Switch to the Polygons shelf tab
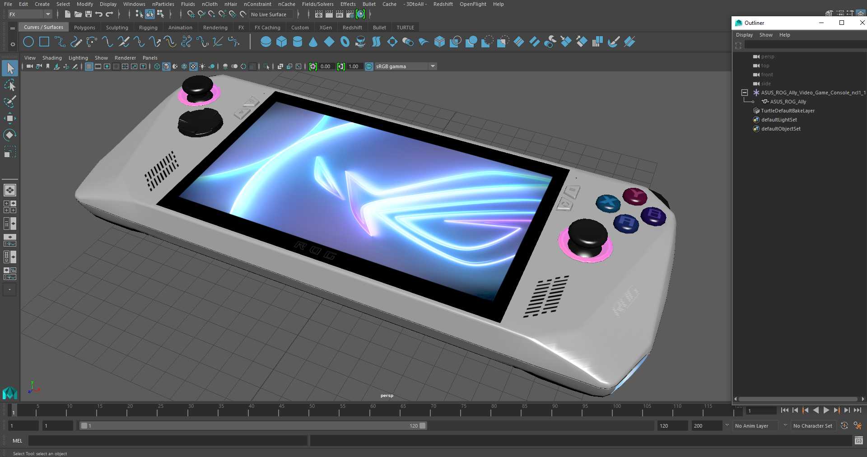Viewport: 867px width, 457px height. (84, 28)
